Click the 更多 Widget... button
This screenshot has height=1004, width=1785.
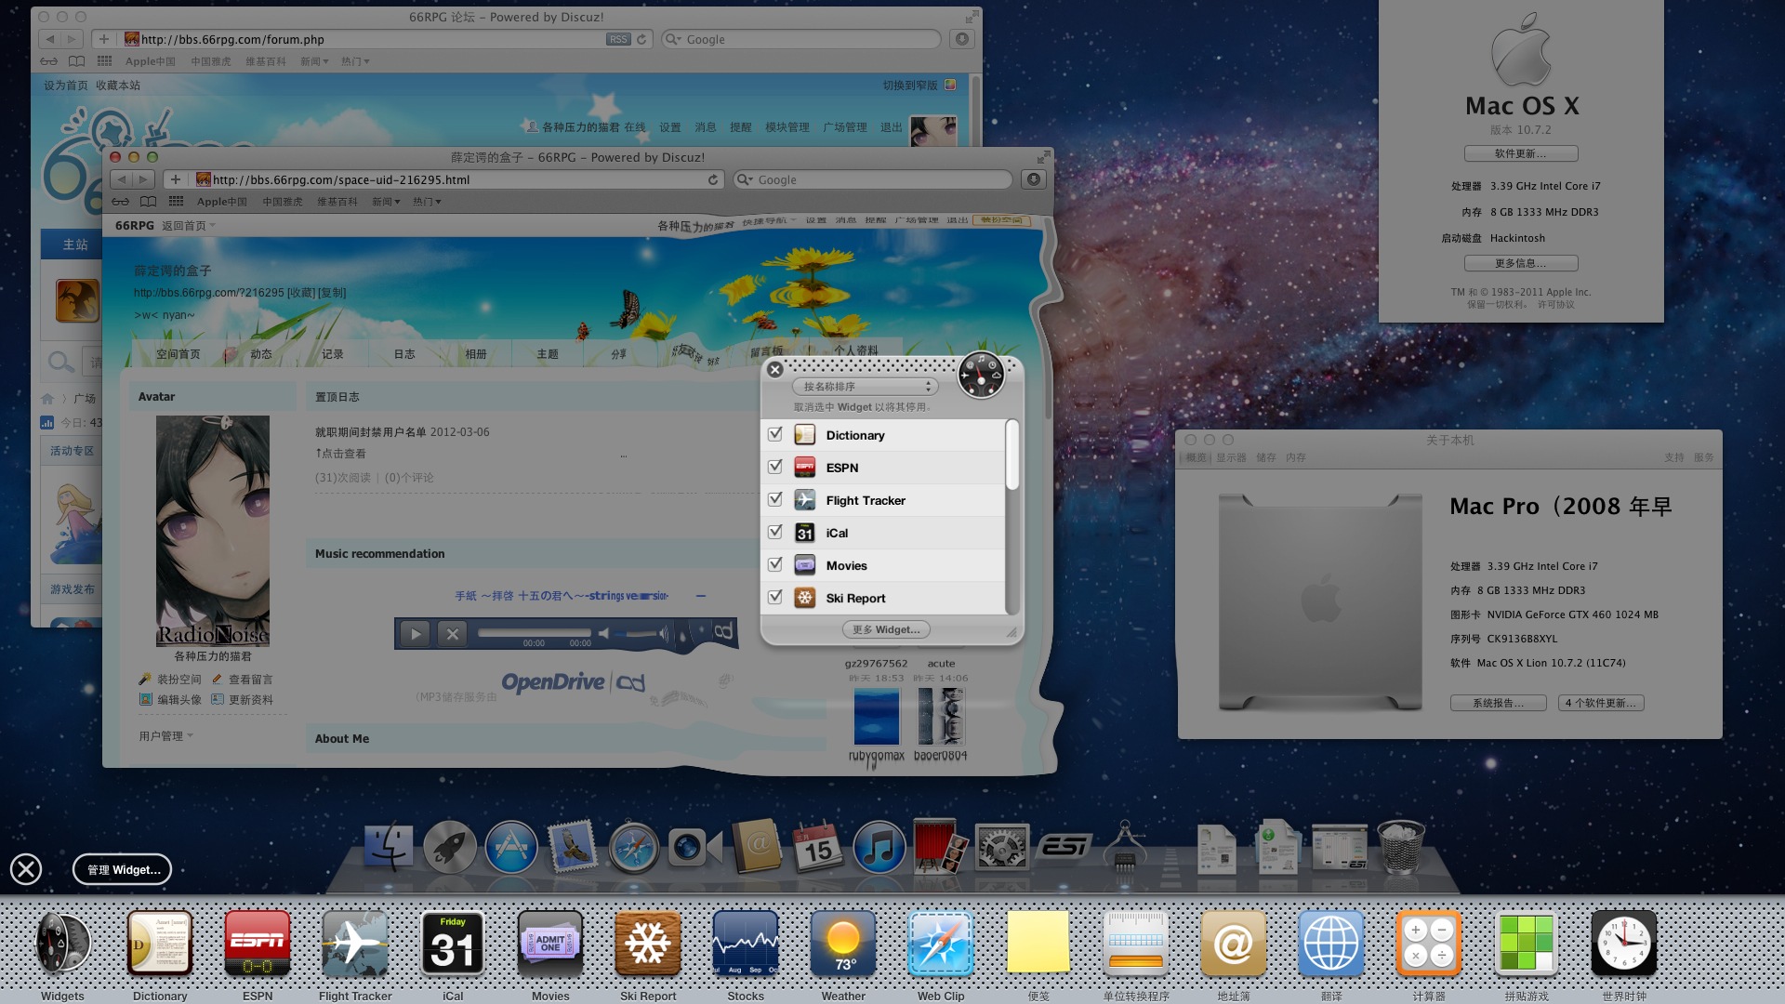pyautogui.click(x=886, y=629)
